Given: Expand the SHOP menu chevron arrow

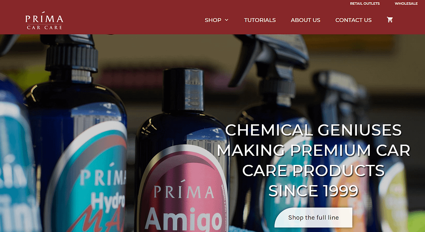Looking at the screenshot, I should coord(227,20).
